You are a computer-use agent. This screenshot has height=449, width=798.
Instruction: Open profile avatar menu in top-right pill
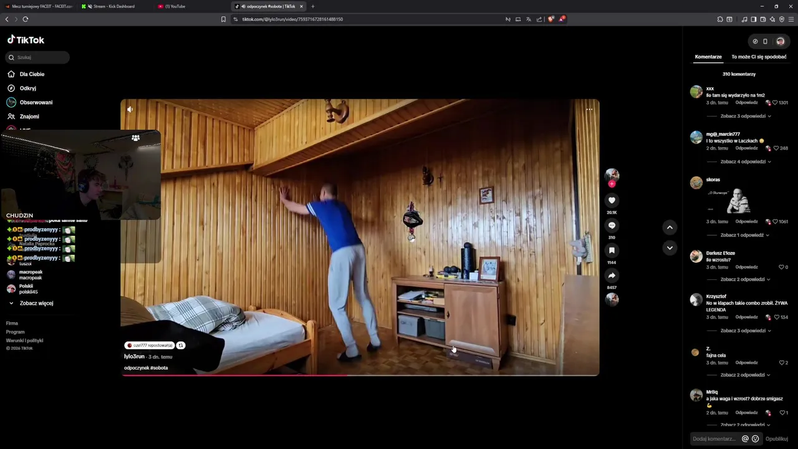click(x=780, y=41)
